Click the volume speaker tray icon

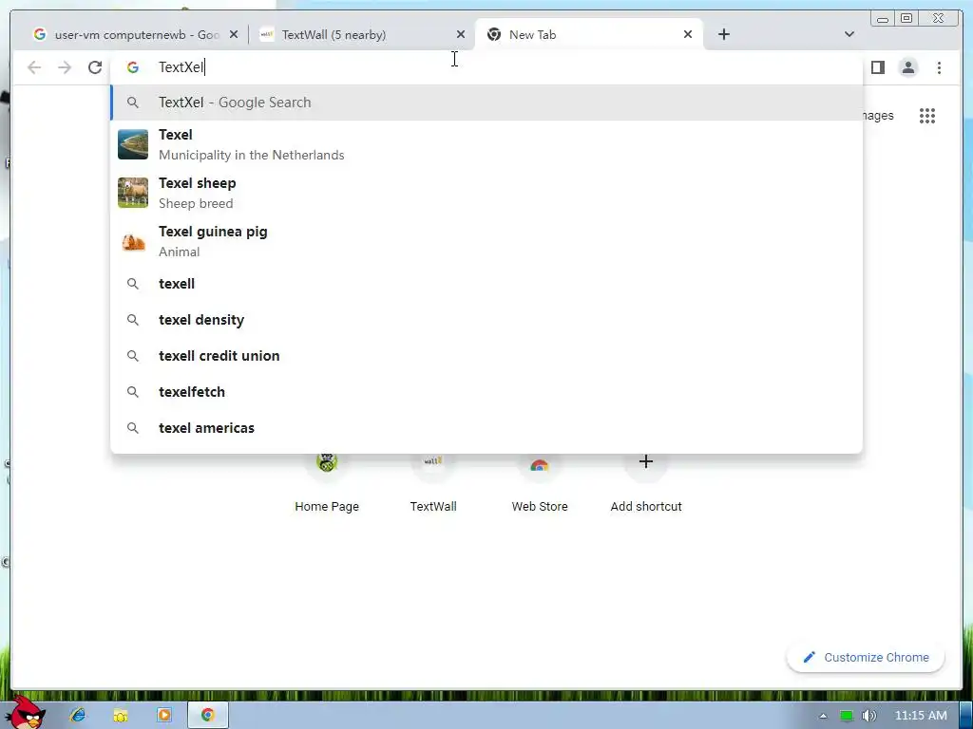click(869, 716)
